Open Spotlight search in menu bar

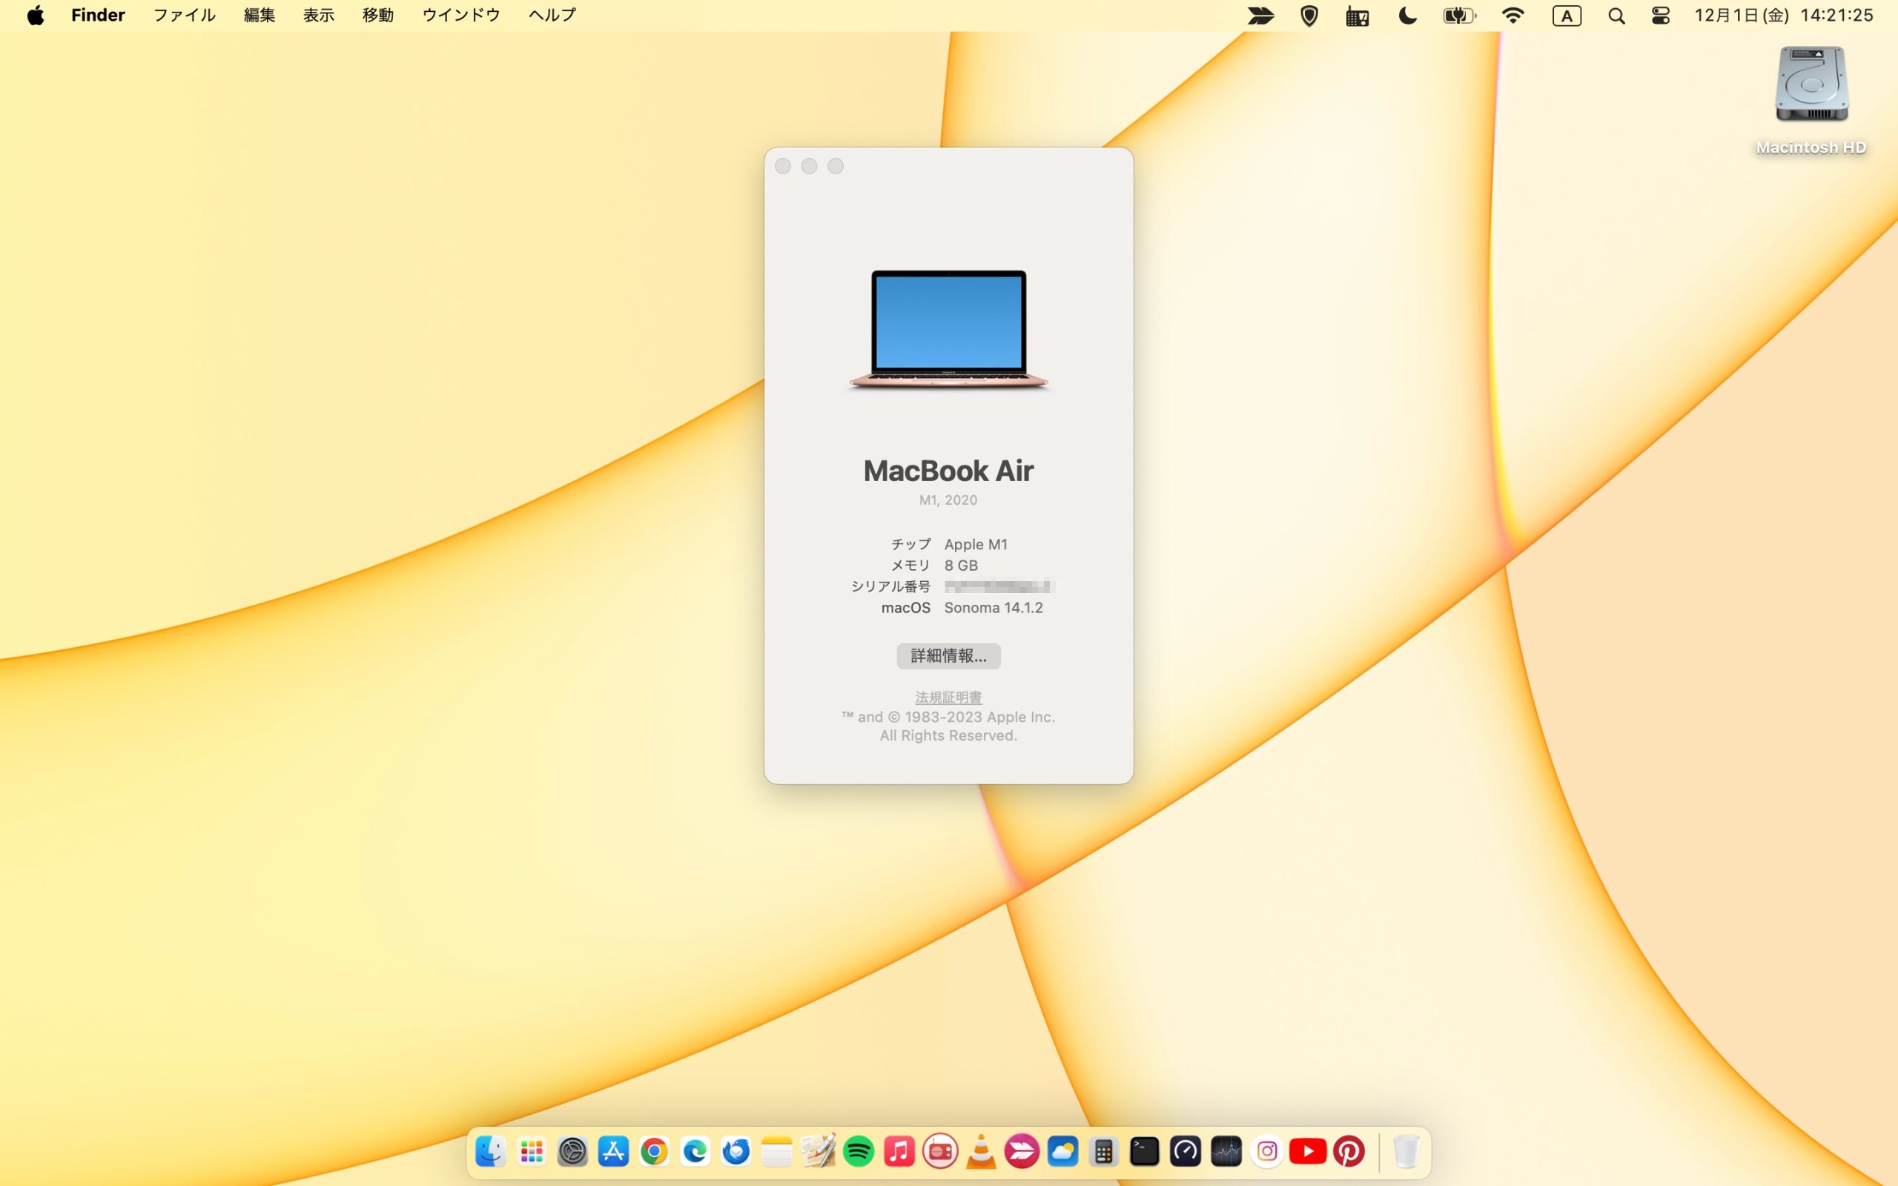tap(1616, 16)
